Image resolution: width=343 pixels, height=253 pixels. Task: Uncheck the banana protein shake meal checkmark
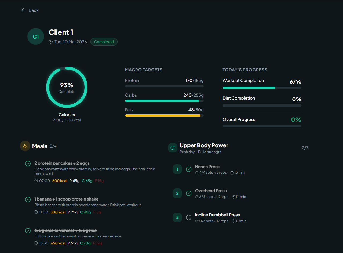(28, 199)
